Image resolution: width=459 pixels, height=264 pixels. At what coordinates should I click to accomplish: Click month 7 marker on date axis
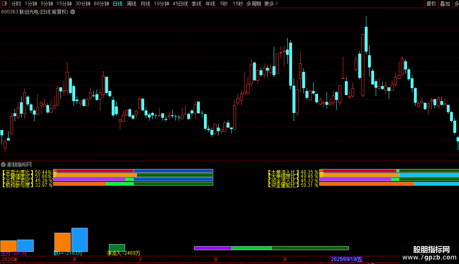coord(141,260)
